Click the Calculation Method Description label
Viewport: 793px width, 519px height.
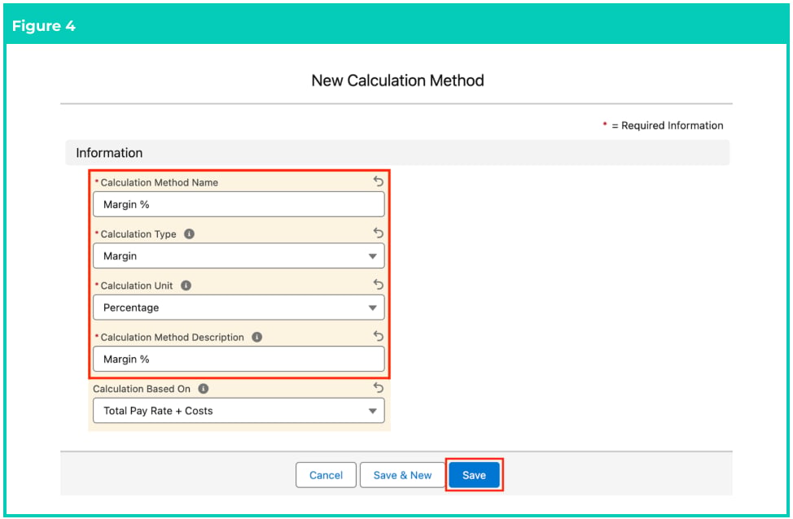coord(172,337)
